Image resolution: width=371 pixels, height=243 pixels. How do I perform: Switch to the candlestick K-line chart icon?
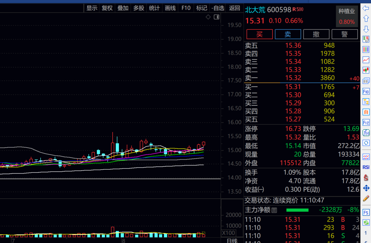[x=366, y=70]
